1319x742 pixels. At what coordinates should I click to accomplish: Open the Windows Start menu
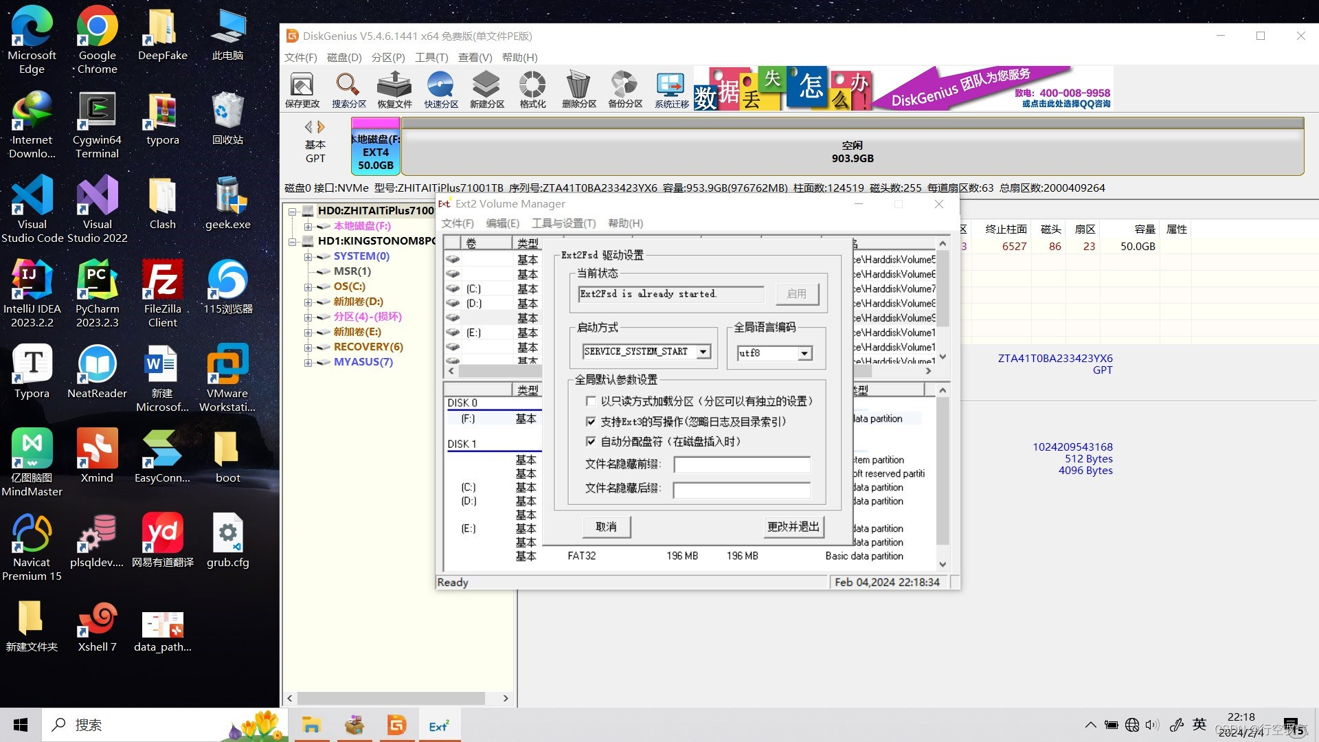[21, 725]
